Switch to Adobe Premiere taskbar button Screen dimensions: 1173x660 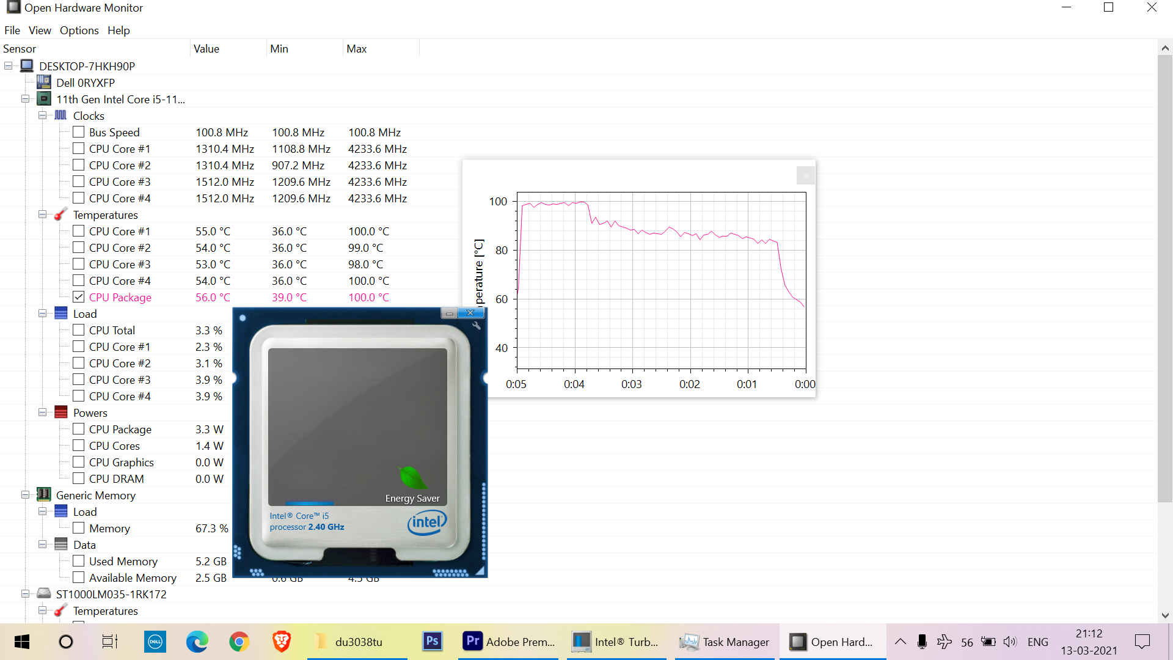(x=508, y=642)
